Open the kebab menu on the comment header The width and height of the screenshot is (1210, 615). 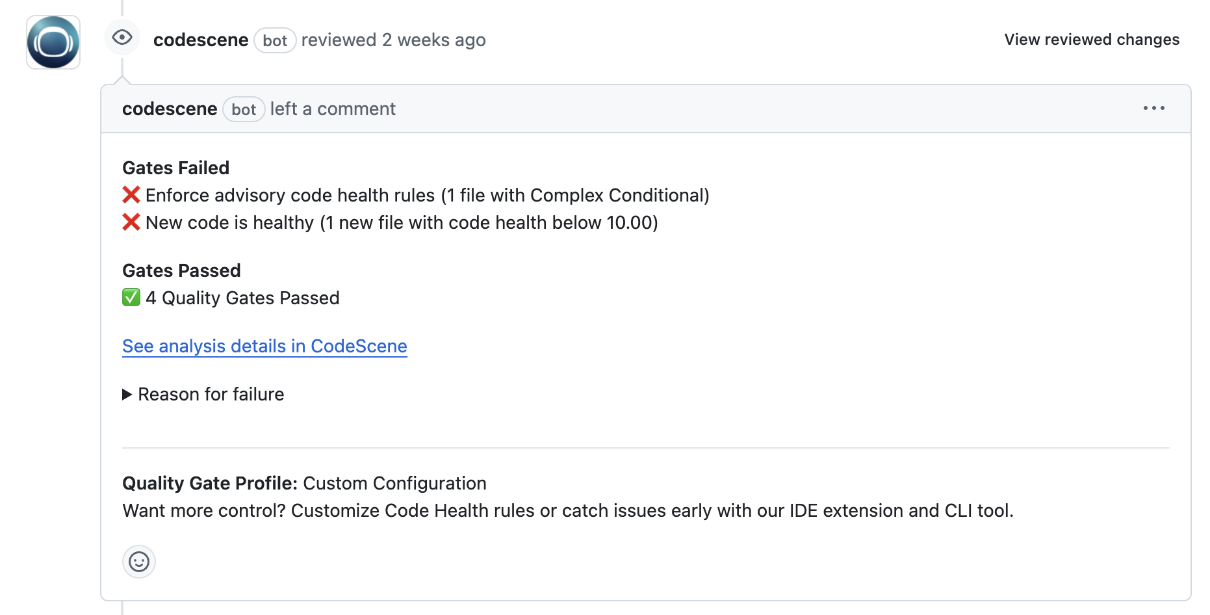click(x=1155, y=109)
